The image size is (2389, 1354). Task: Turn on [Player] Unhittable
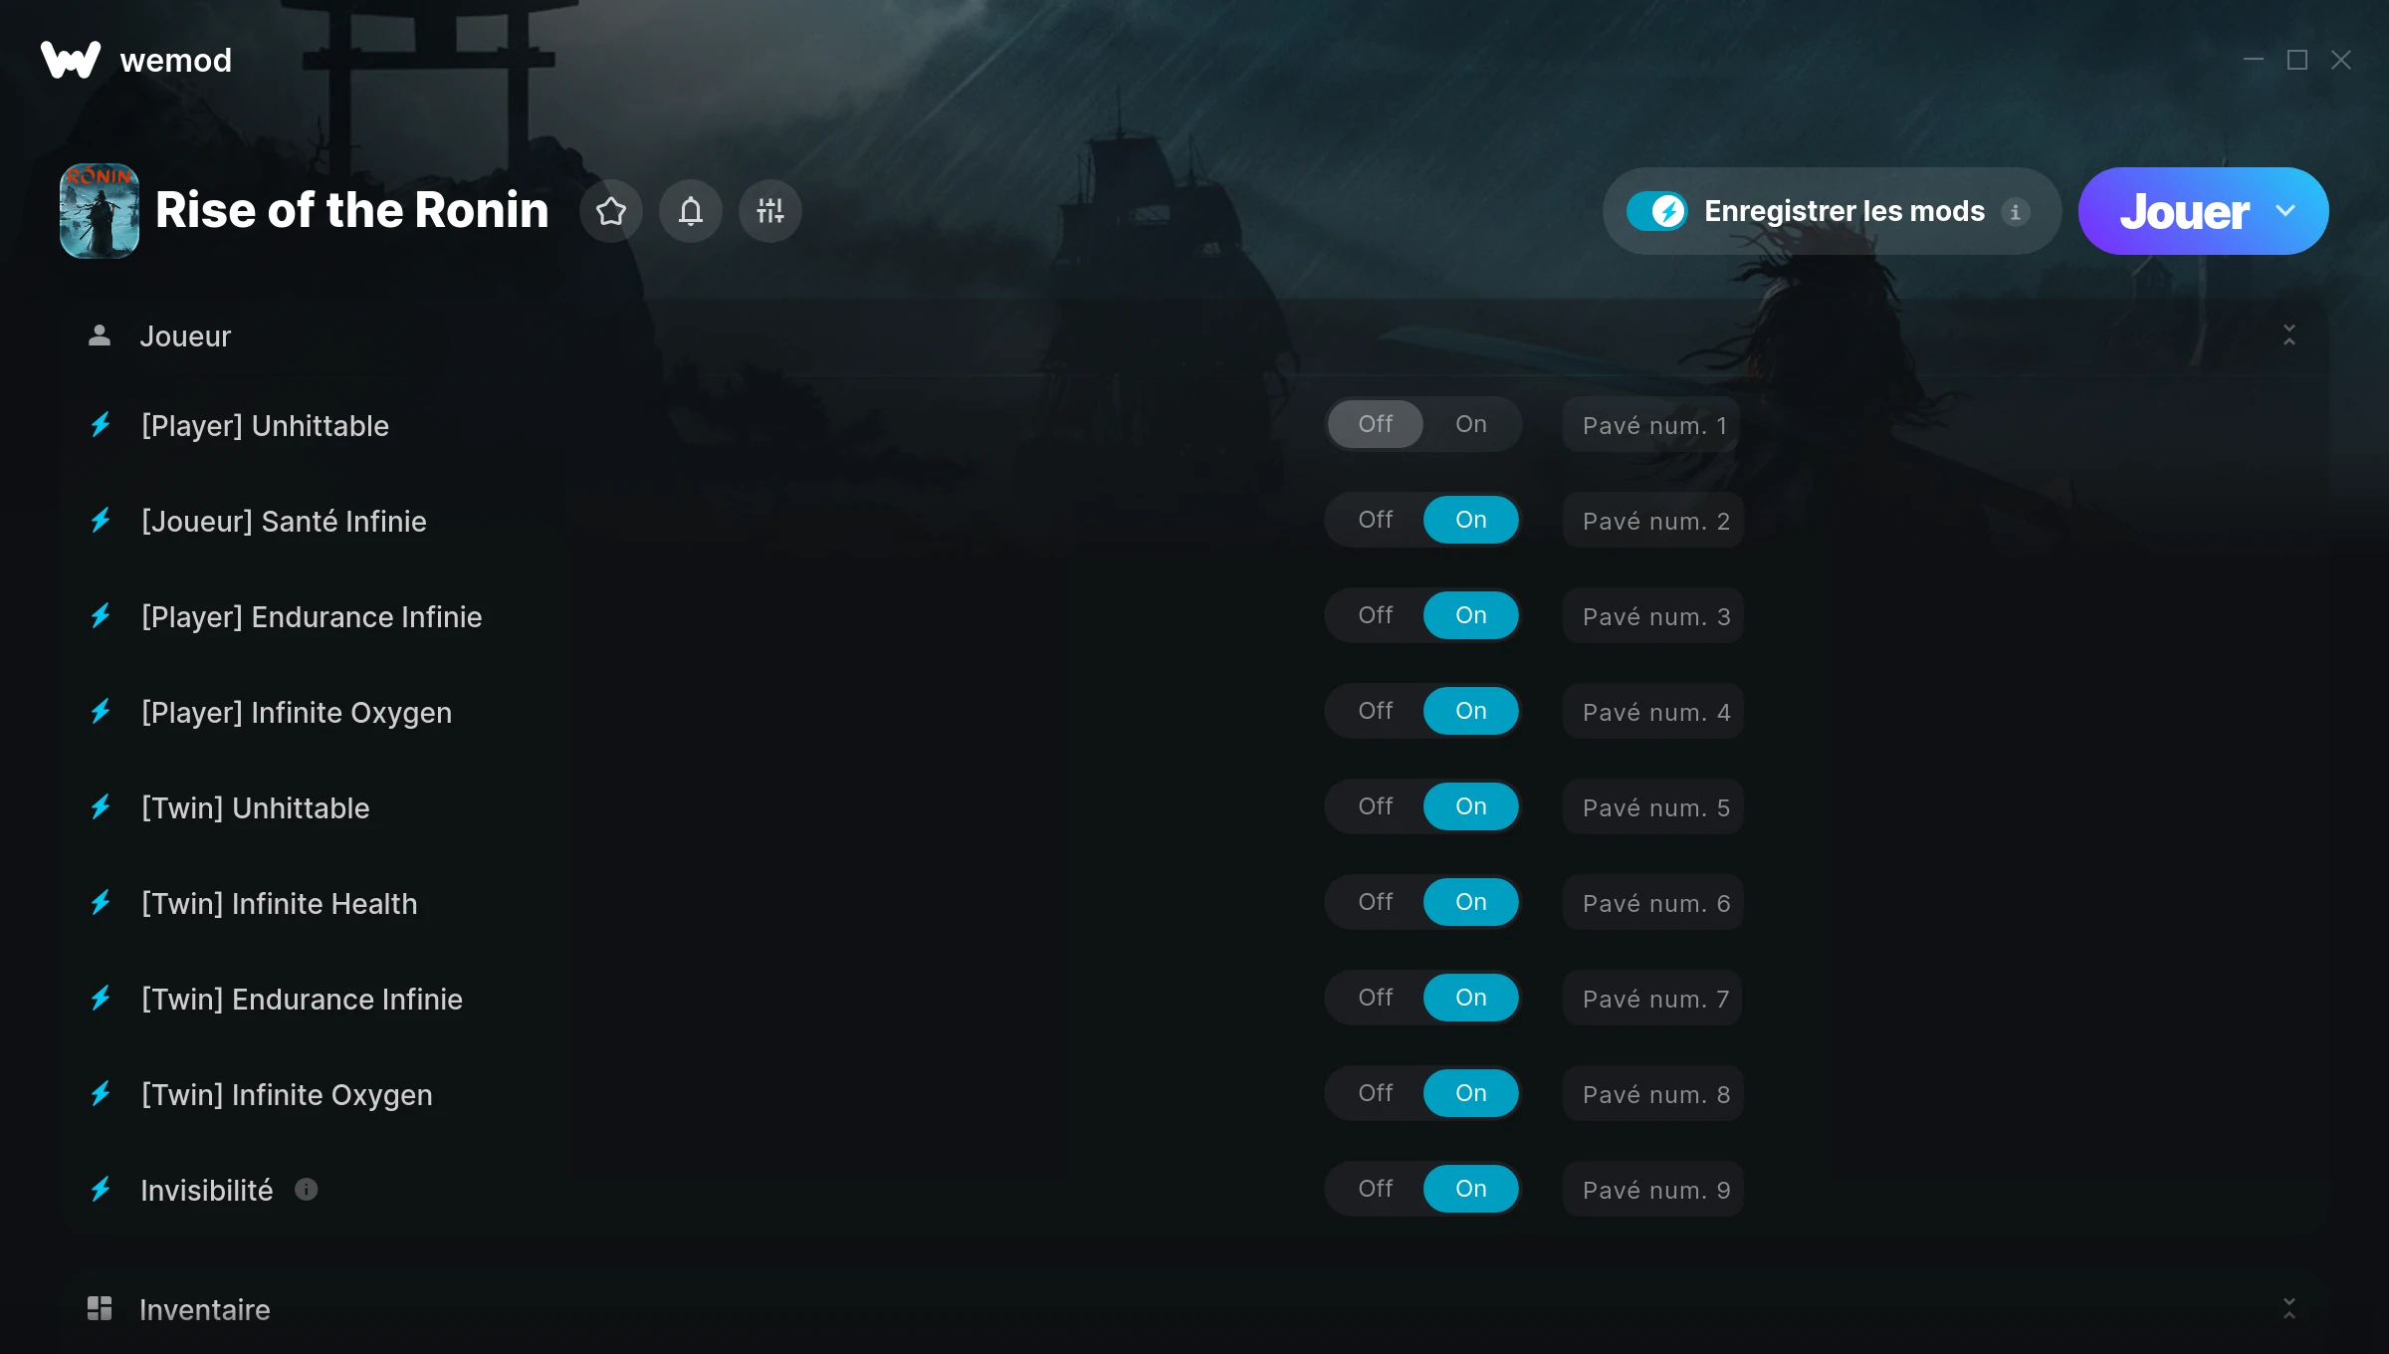pyautogui.click(x=1471, y=424)
